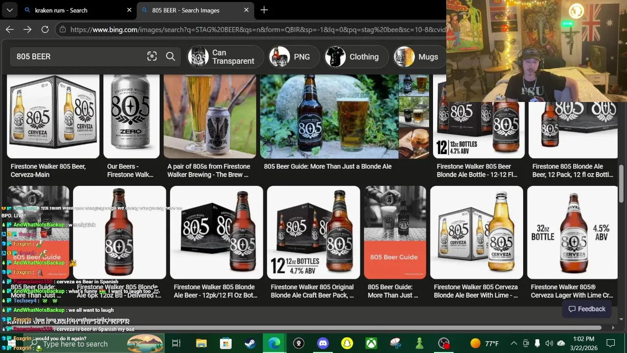Image resolution: width=627 pixels, height=353 pixels.
Task: Open 805 Blonde Ale Bottle 12-12 image
Action: click(x=479, y=130)
